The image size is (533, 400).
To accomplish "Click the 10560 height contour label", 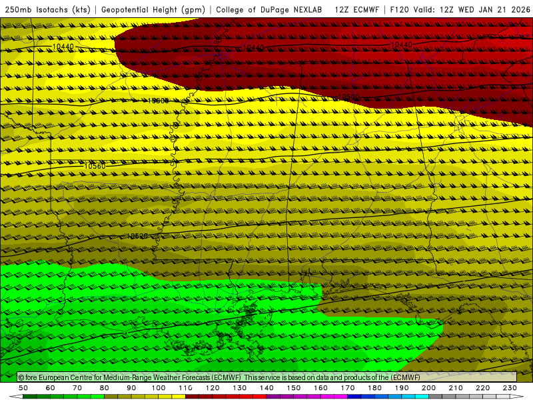I will (95, 166).
